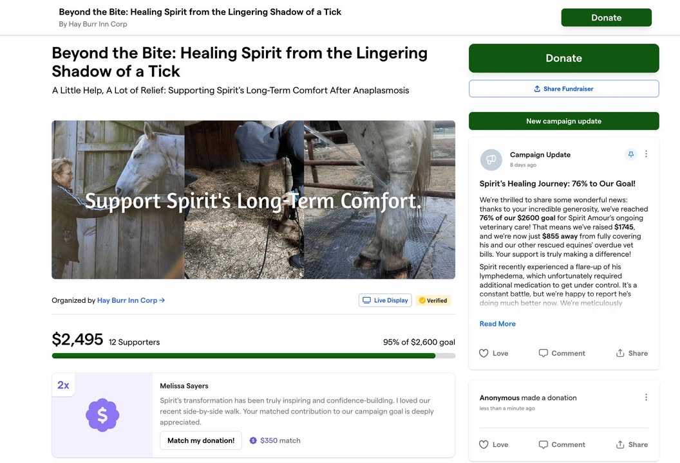Open the Hay Burr Inn Corp organizer link
The height and width of the screenshot is (463, 680).
tap(131, 300)
